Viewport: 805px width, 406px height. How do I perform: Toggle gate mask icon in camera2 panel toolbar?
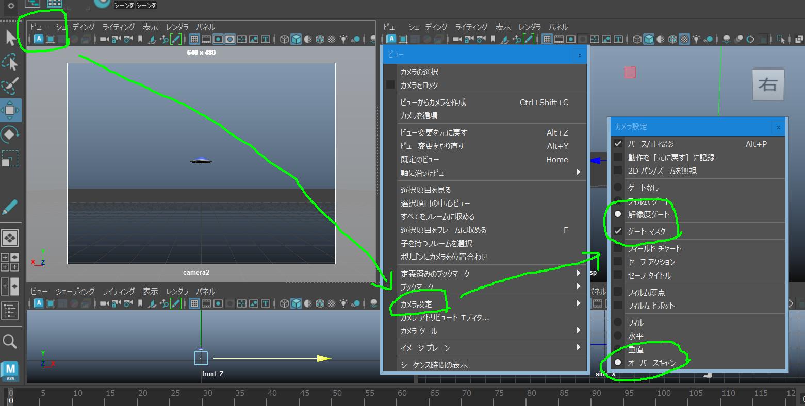coord(230,39)
